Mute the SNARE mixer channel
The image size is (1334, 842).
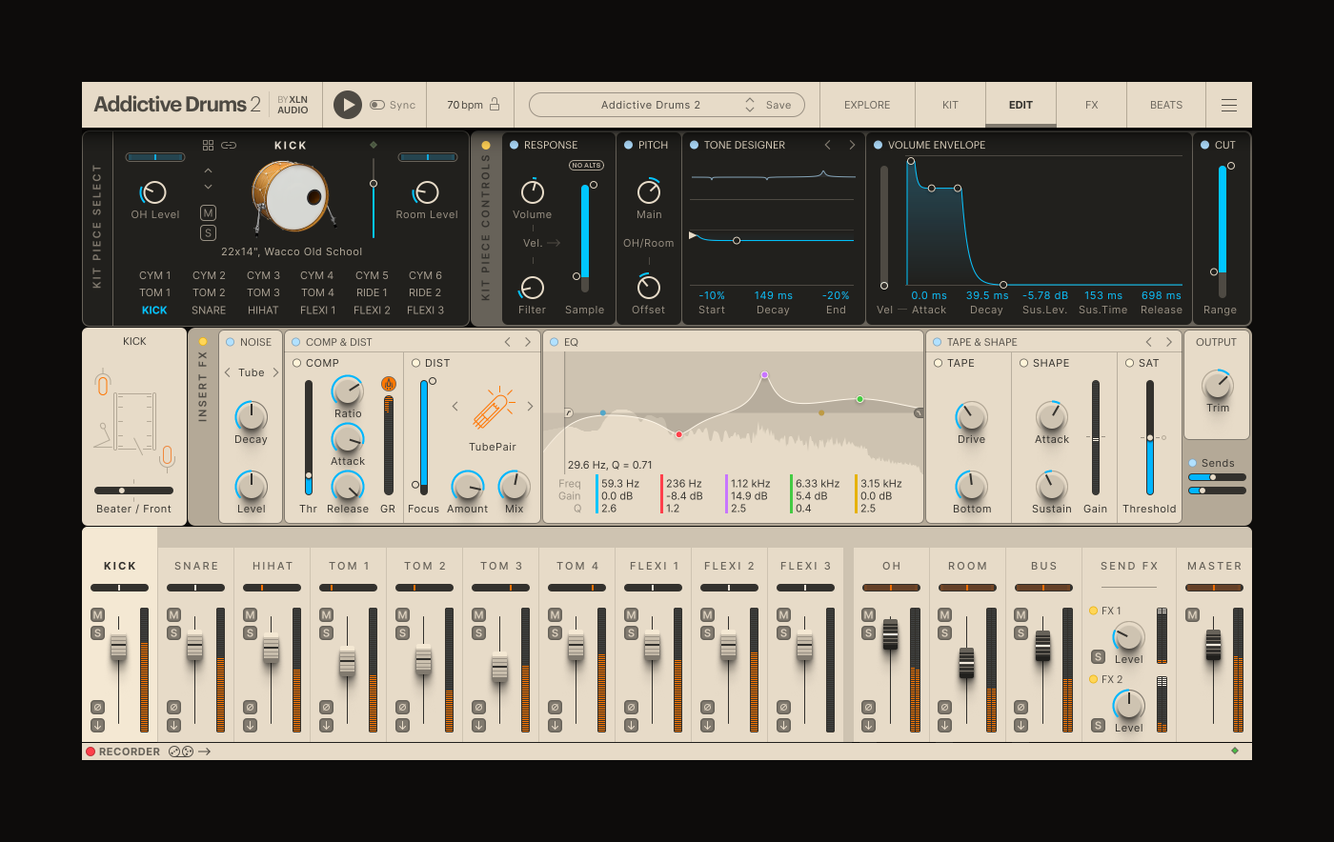pyautogui.click(x=173, y=615)
